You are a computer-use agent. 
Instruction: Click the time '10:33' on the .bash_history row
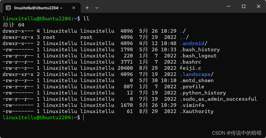tap(169, 50)
